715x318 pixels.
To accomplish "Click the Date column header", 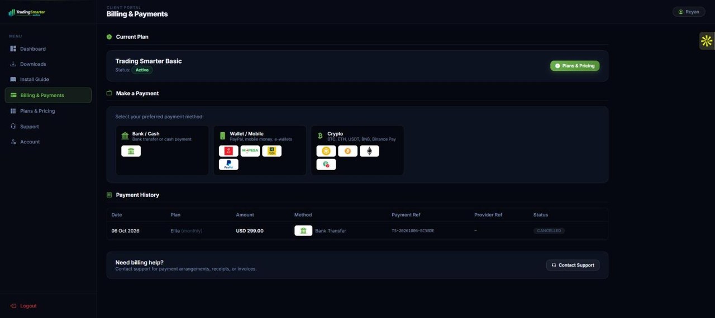I will tap(116, 215).
